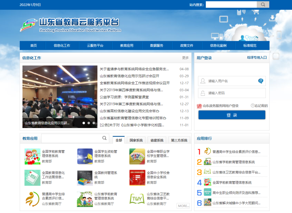This screenshot has height=213, width=292.
Task: Select the second carousel dot indicator
Action: click(x=89, y=123)
